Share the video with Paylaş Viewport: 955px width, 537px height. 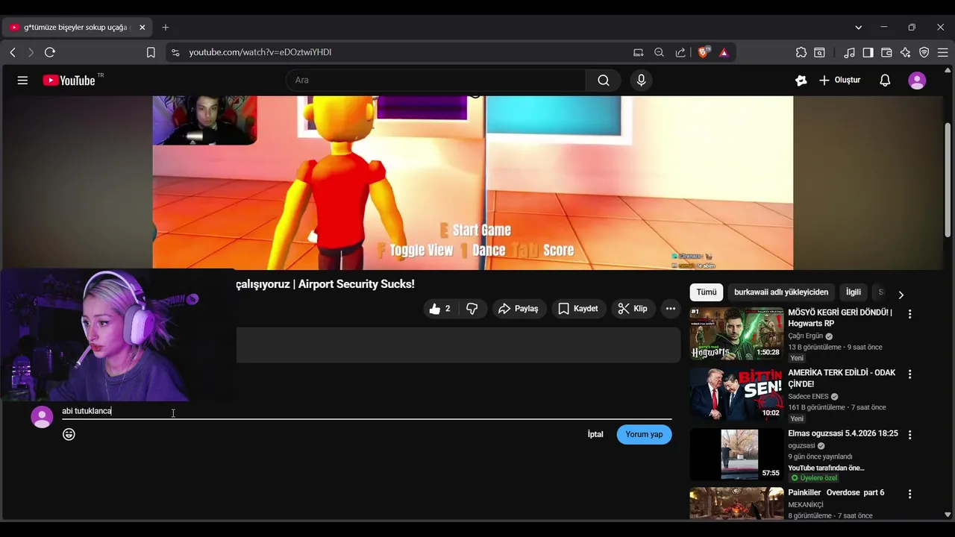tap(519, 309)
